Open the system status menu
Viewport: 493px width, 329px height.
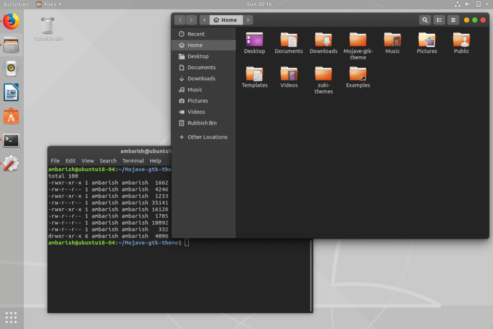[x=488, y=4]
